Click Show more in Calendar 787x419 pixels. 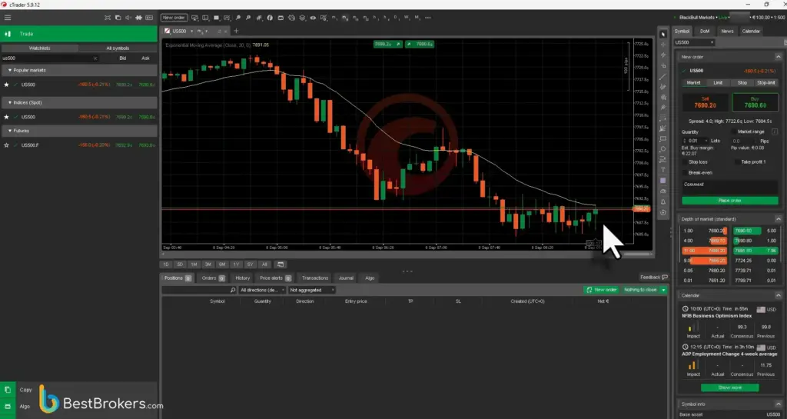pos(730,387)
